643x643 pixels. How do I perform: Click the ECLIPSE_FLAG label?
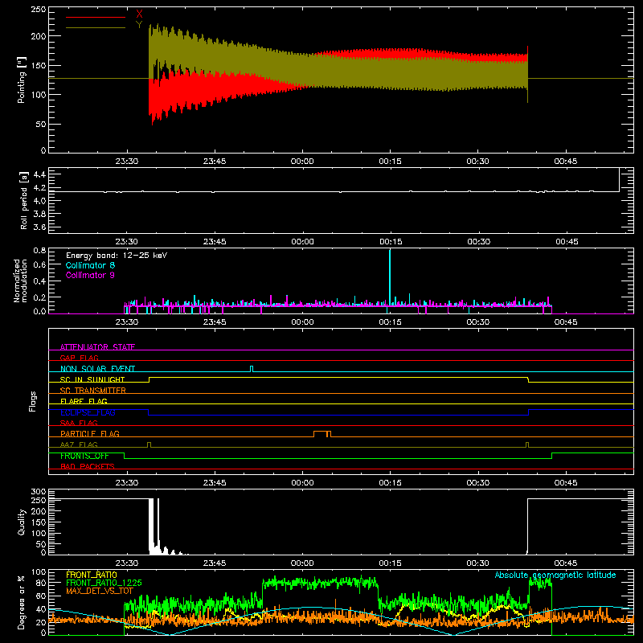[88, 412]
